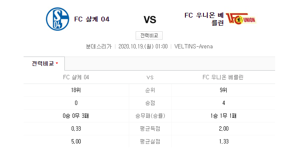Click Schalke's 18위 ranking cell

(76, 90)
